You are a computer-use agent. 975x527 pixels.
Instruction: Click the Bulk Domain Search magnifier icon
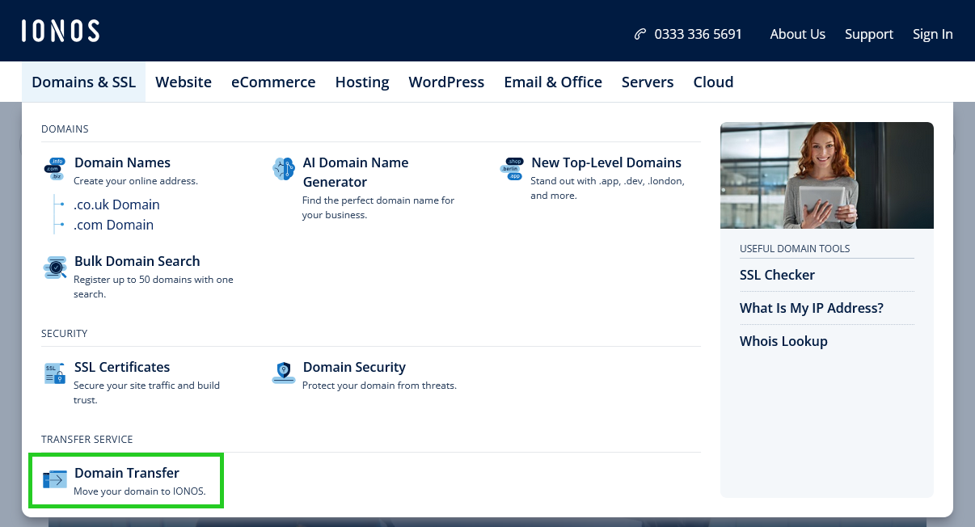tap(54, 268)
